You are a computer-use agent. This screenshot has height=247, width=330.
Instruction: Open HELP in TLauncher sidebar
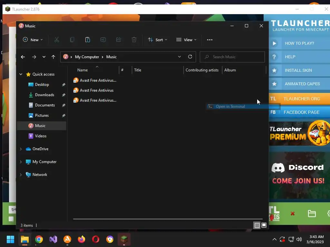point(299,57)
